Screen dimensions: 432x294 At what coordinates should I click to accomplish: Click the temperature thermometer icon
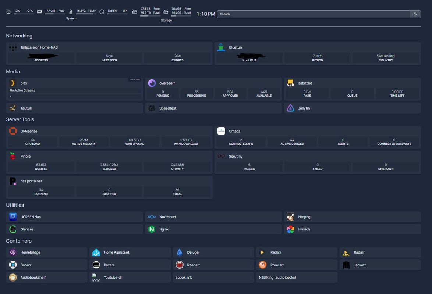pyautogui.click(x=71, y=11)
